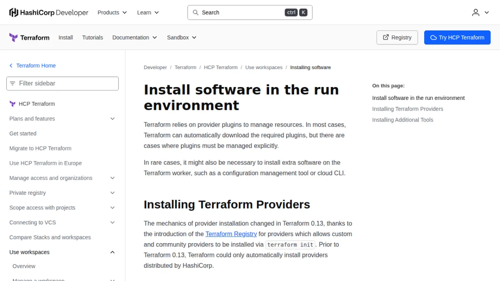500x281 pixels.
Task: Click Try HCP Terraform button
Action: 457,37
